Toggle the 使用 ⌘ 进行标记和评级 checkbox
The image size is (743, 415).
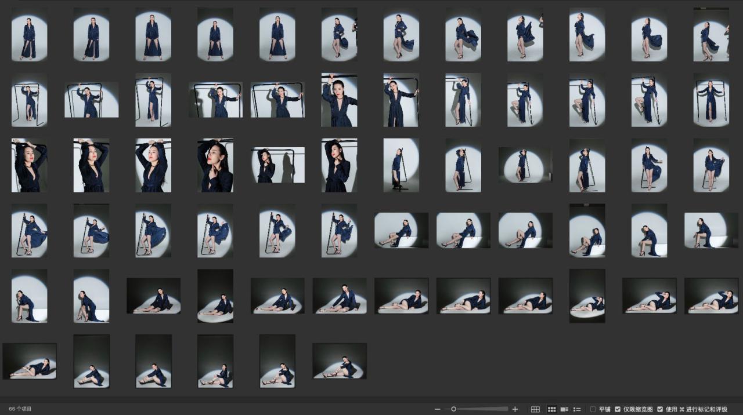pyautogui.click(x=660, y=409)
